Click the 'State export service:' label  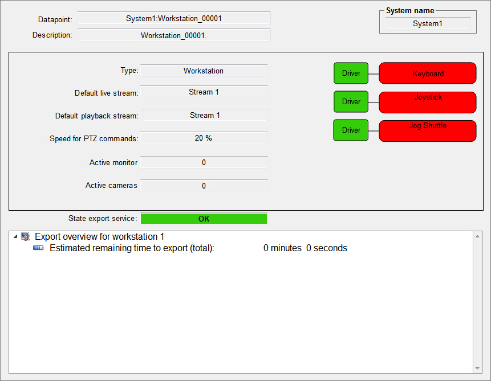tap(103, 218)
